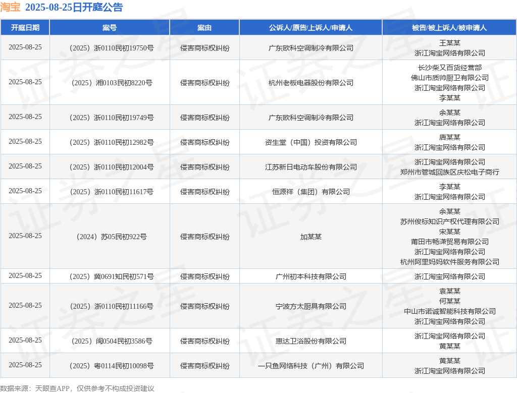Click defendant 长沙柴又百货经营部
The image size is (517, 393).
[x=449, y=68]
